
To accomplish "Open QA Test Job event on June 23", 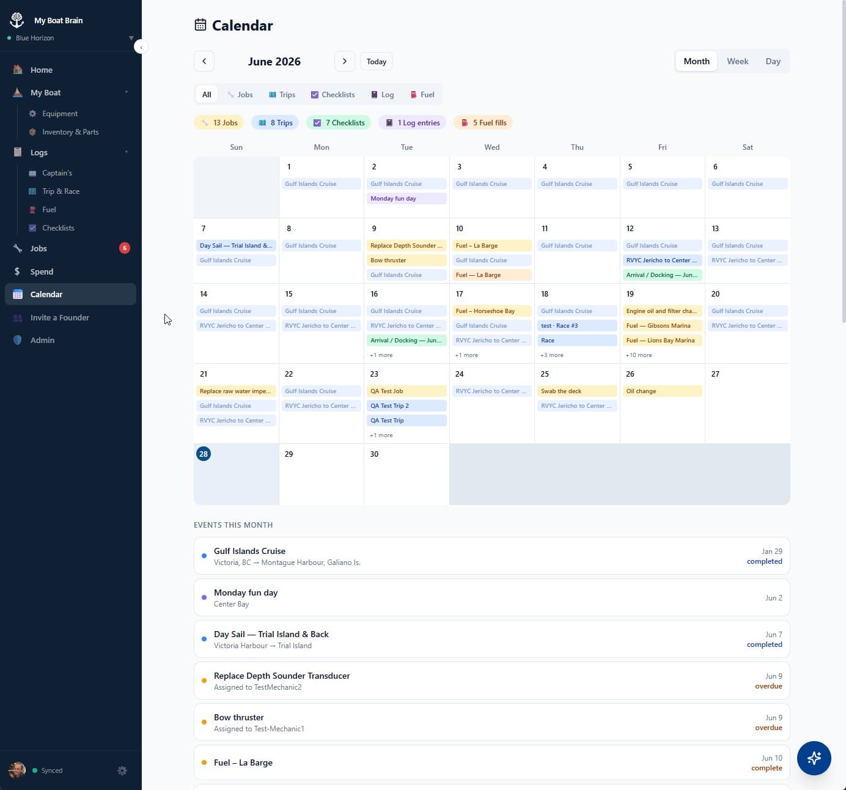I will click(406, 391).
